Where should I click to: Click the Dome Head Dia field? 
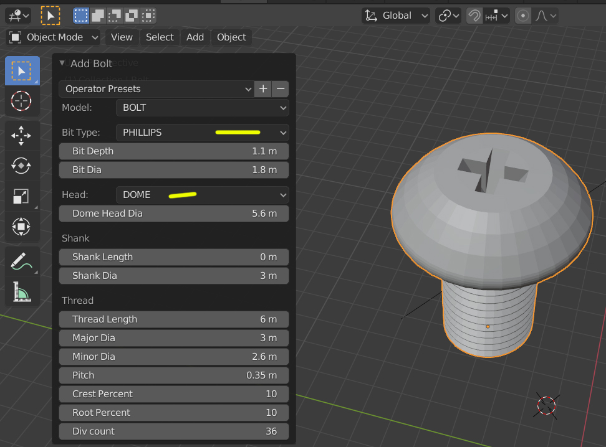coord(174,214)
